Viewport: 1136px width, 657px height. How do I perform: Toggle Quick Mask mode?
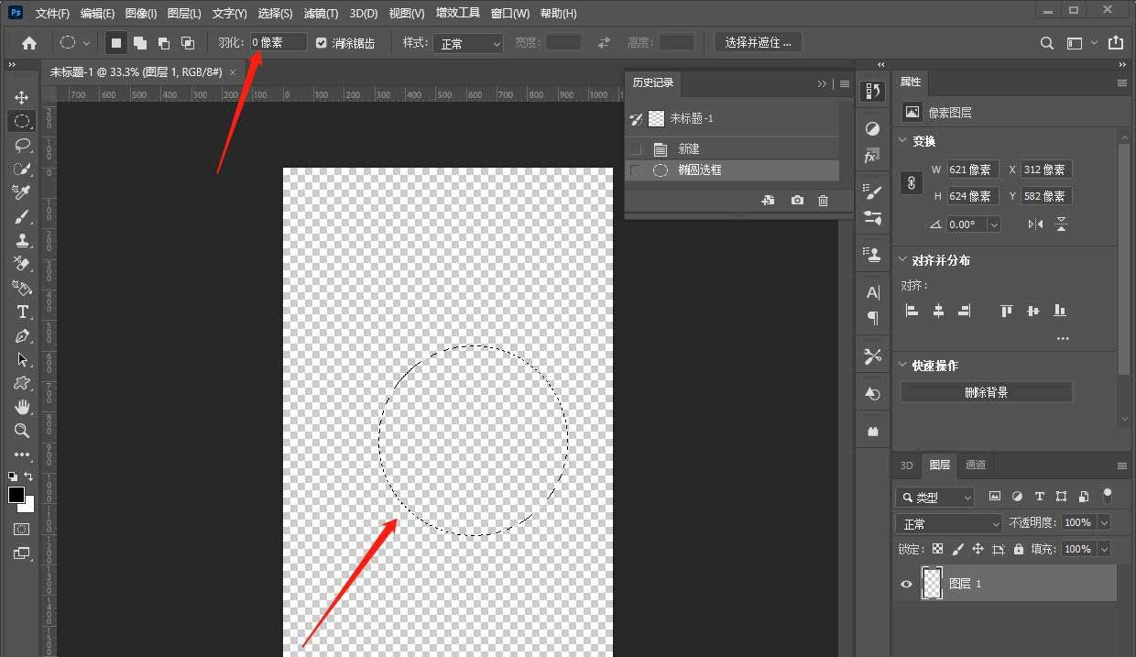[22, 529]
